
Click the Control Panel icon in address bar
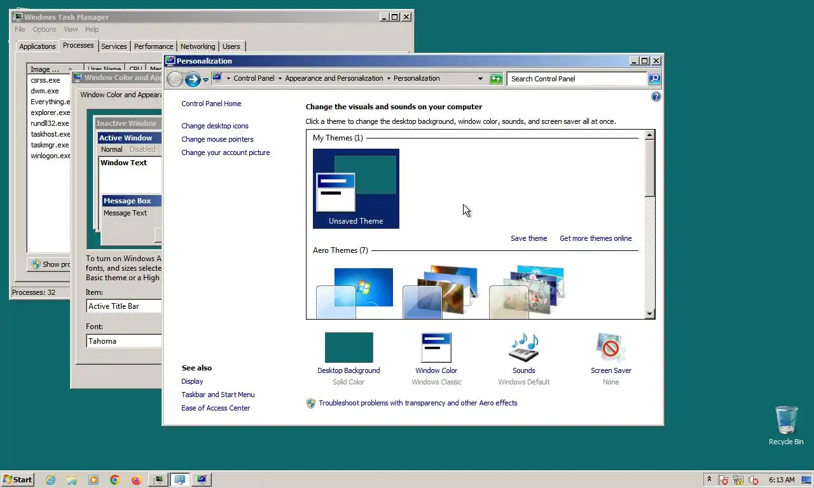[x=217, y=78]
